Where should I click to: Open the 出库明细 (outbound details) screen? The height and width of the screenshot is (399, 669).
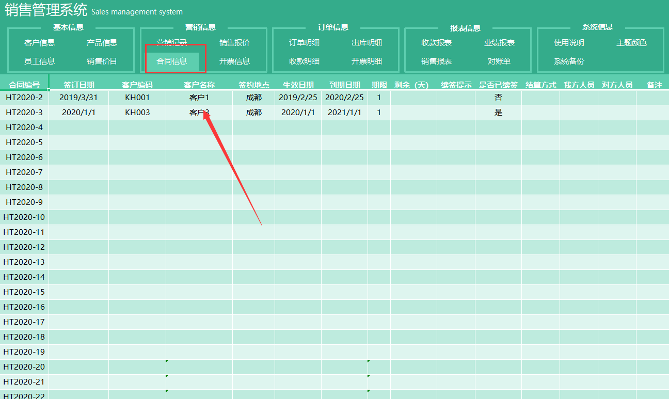click(366, 42)
